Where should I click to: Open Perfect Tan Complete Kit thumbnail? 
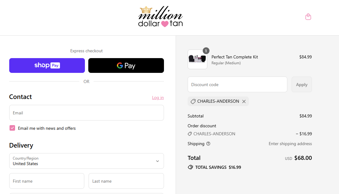[x=197, y=59]
